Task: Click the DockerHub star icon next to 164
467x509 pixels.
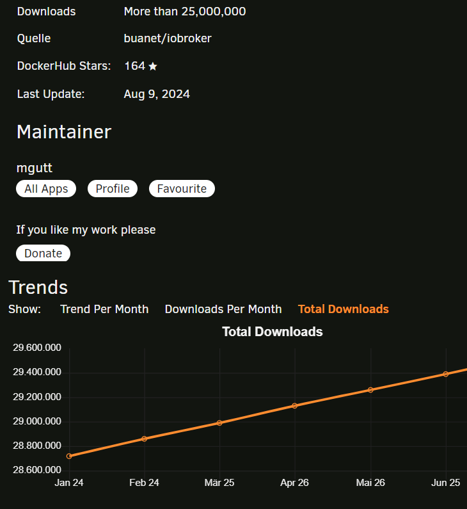Action: 152,66
